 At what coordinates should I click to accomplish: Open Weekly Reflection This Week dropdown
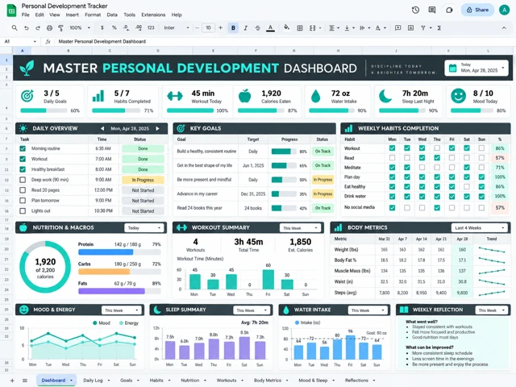pyautogui.click(x=492, y=310)
